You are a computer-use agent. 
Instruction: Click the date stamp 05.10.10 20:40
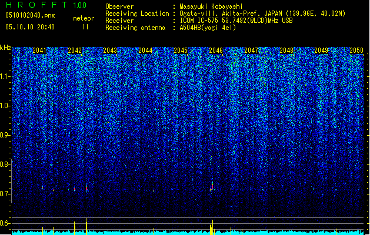pyautogui.click(x=30, y=27)
